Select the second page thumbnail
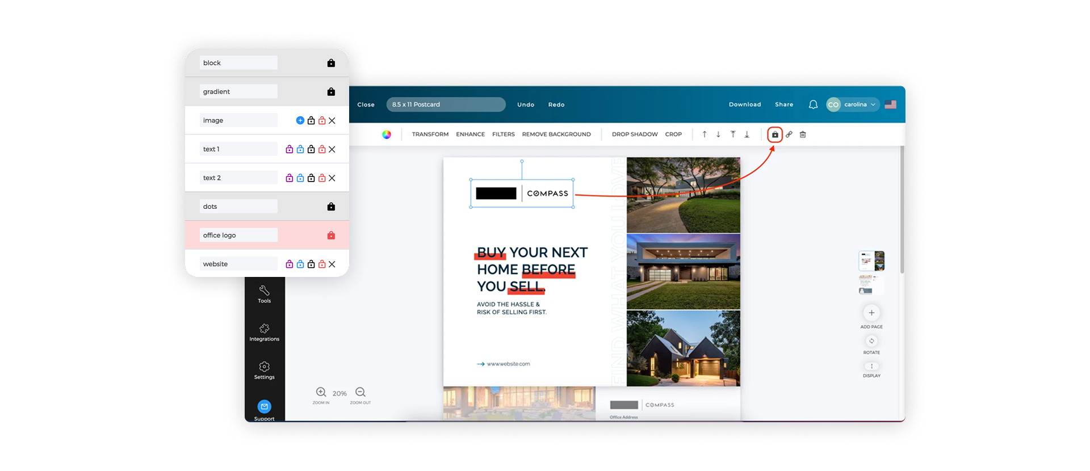Image resolution: width=1090 pixels, height=471 pixels. pos(871,284)
